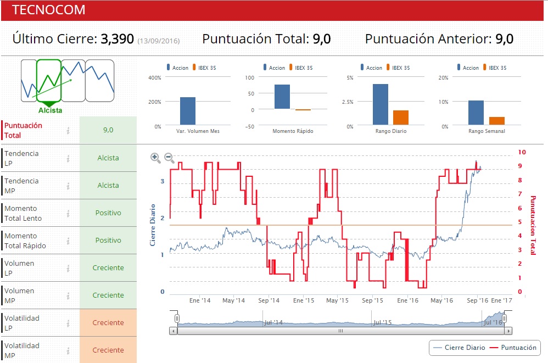Click right arrow of chart navigator scrollbar
This screenshot has height=363, width=548.
click(x=508, y=331)
